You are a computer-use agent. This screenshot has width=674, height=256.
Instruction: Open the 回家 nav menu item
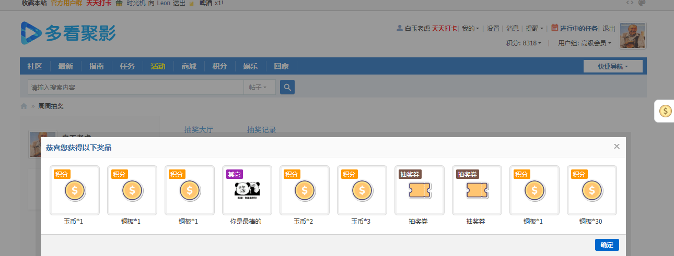[x=281, y=66]
